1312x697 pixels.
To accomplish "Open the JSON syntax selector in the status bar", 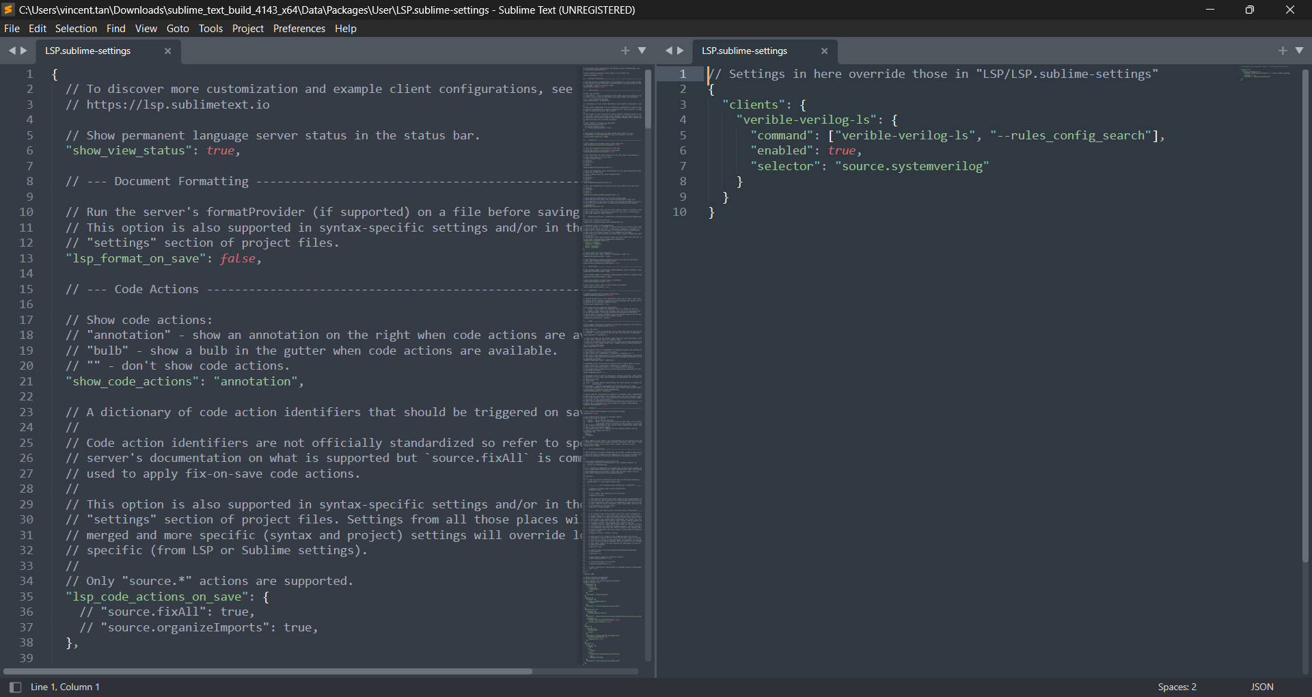I will (1261, 687).
